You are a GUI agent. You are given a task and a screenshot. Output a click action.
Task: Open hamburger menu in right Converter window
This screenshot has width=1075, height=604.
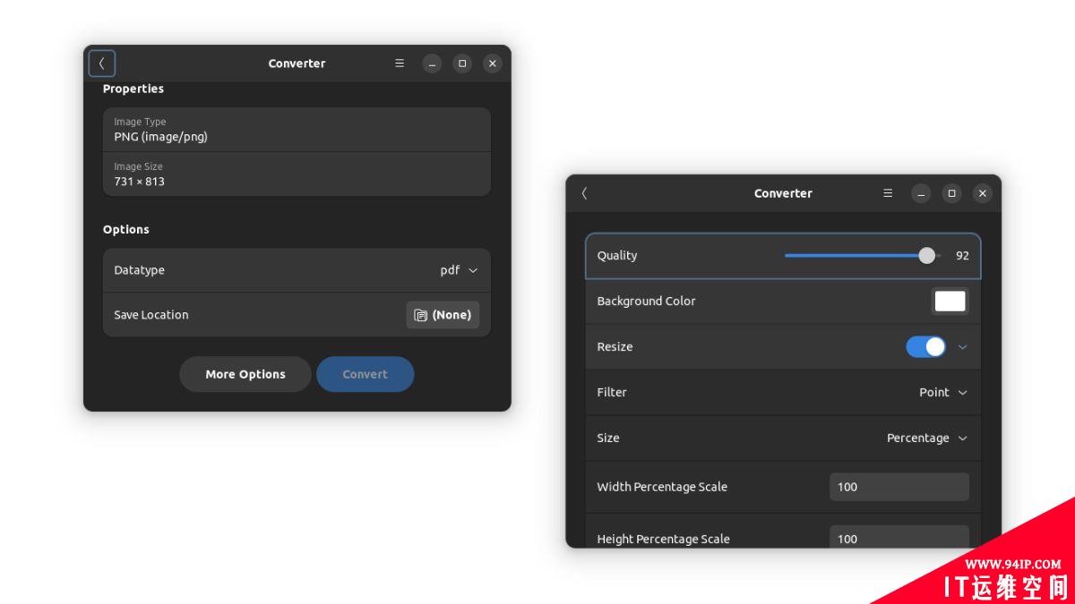pyautogui.click(x=888, y=193)
